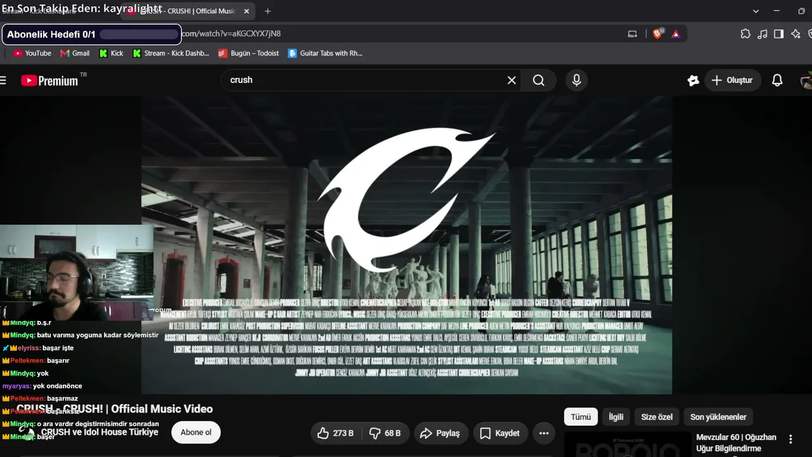
Task: Toggle the browser sidebar panel icon
Action: [778, 34]
